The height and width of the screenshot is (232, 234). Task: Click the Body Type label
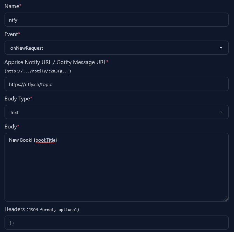(x=17, y=99)
